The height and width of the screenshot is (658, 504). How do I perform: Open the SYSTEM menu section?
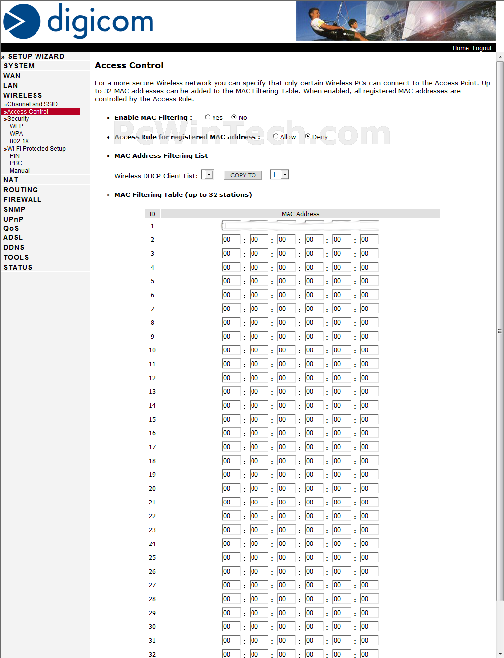[x=19, y=66]
